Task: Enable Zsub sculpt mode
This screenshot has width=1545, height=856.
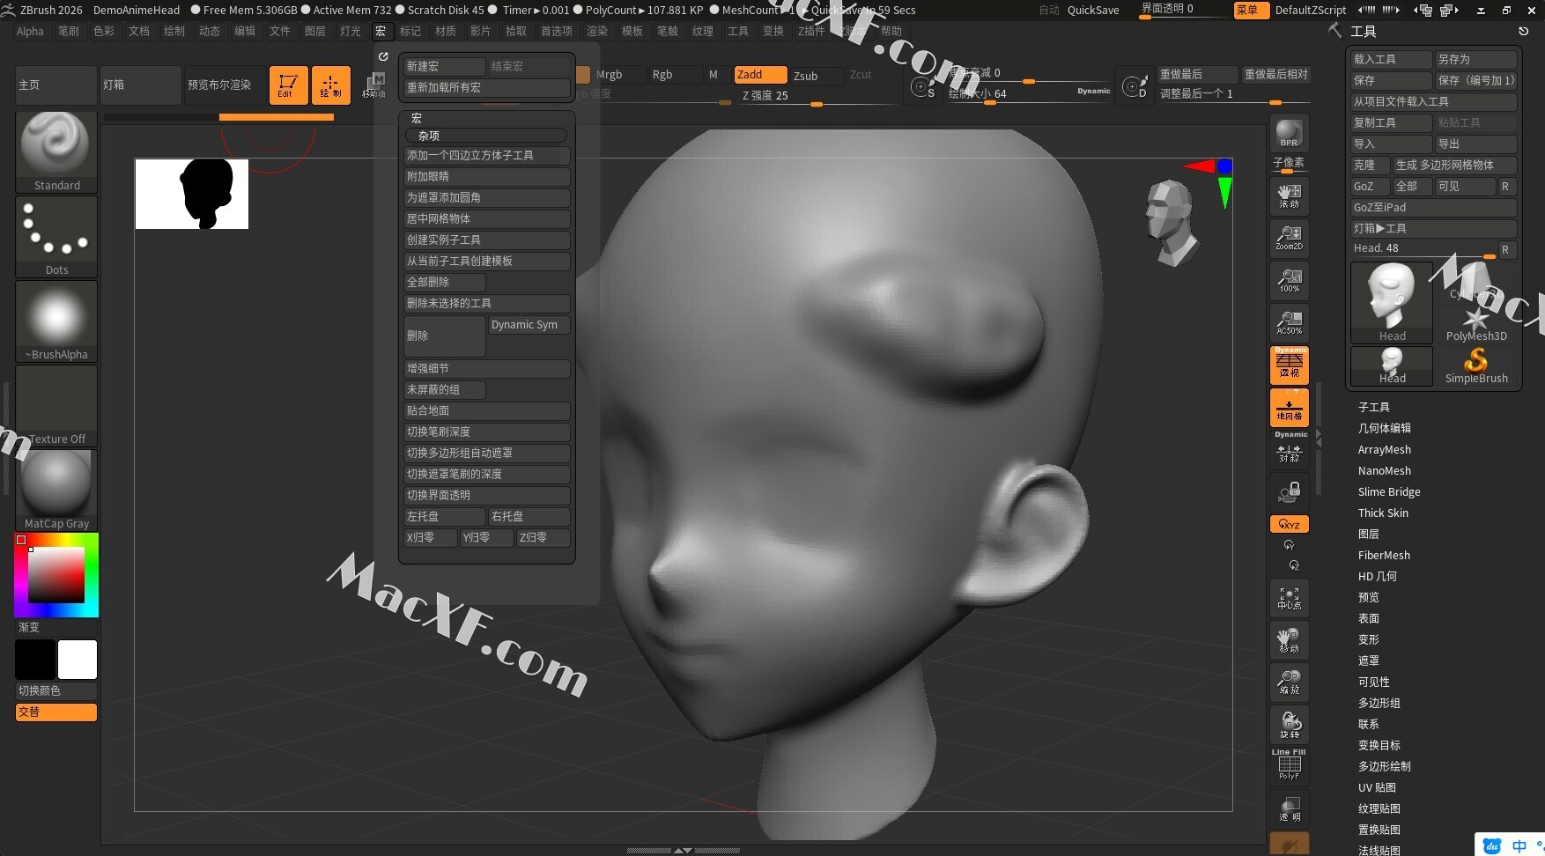Action: coord(816,75)
